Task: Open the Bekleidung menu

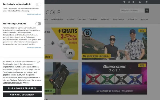Action: 57,19
